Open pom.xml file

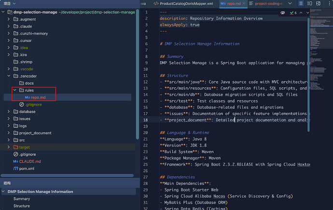(x=27, y=169)
